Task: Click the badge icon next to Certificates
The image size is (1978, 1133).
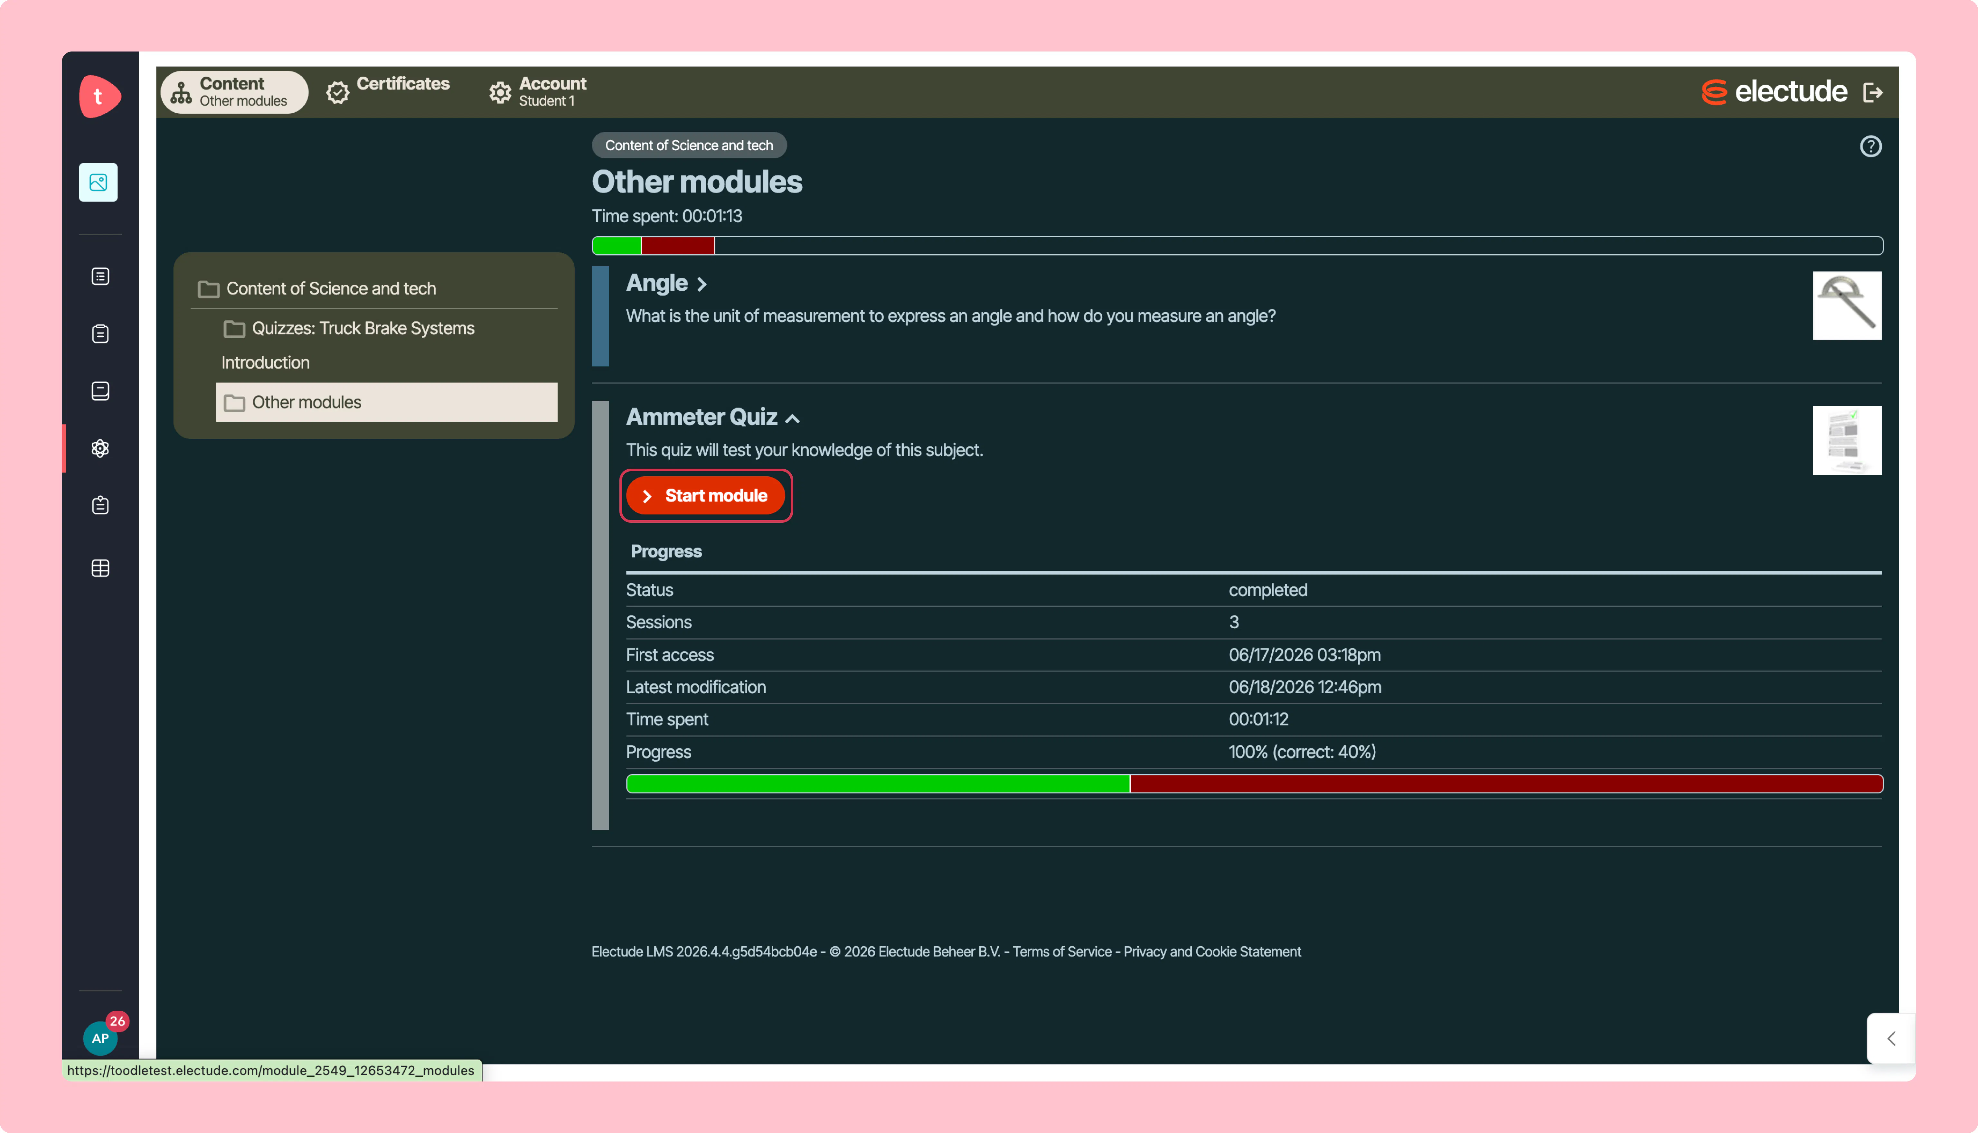Action: pos(338,93)
